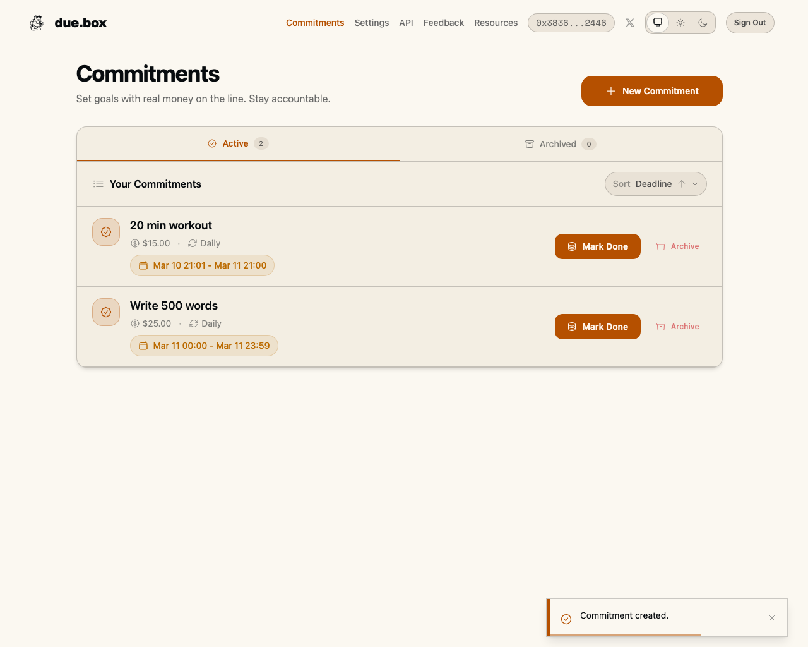Click the Daily repeat icon on 20 min workout
The height and width of the screenshot is (647, 808).
point(191,243)
